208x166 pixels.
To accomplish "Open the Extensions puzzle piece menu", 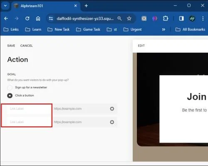I will click(x=166, y=18).
